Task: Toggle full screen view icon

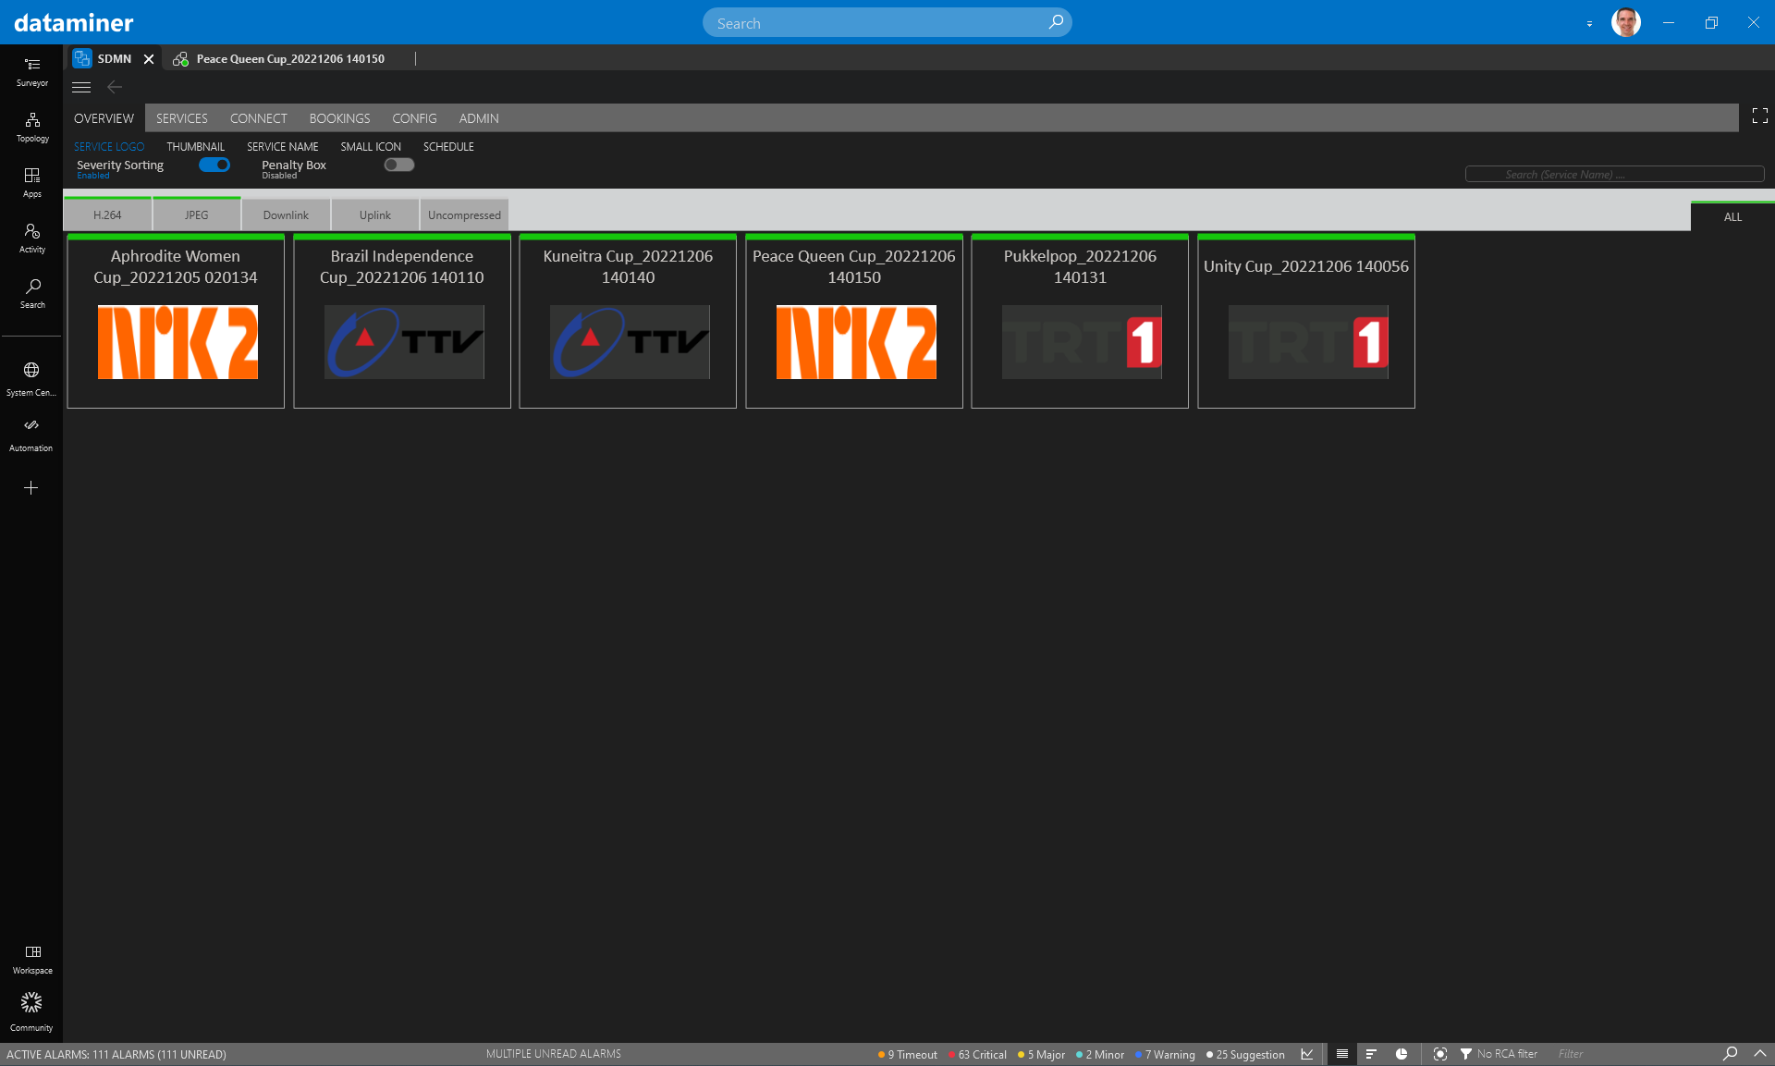Action: pos(1759,116)
